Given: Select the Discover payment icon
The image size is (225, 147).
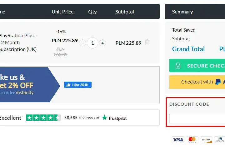Looking at the screenshot, I should [206, 140].
